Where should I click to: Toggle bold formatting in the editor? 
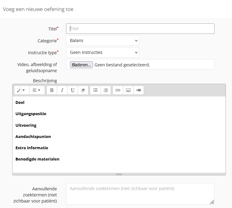[x=52, y=90]
